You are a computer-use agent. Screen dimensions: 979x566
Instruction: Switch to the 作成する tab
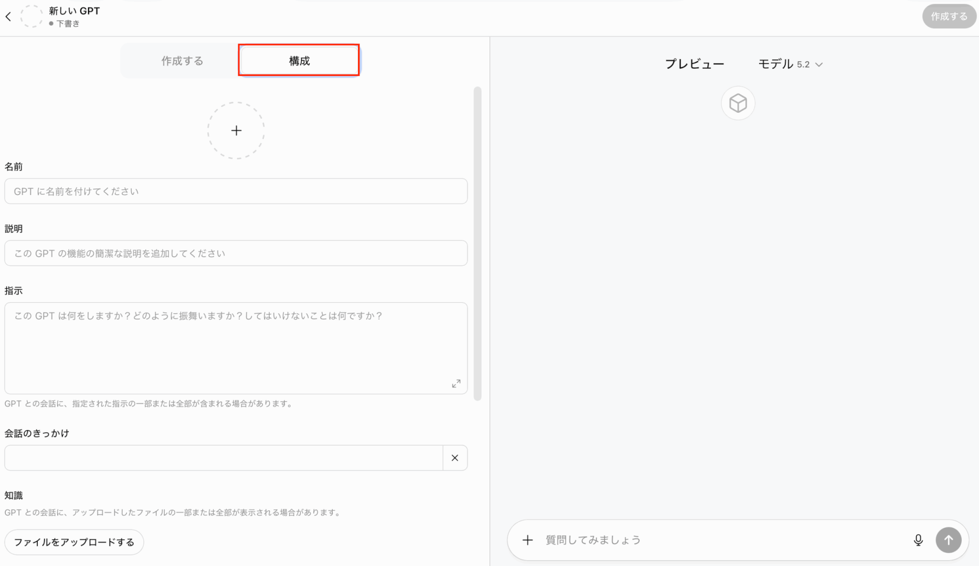[182, 61]
